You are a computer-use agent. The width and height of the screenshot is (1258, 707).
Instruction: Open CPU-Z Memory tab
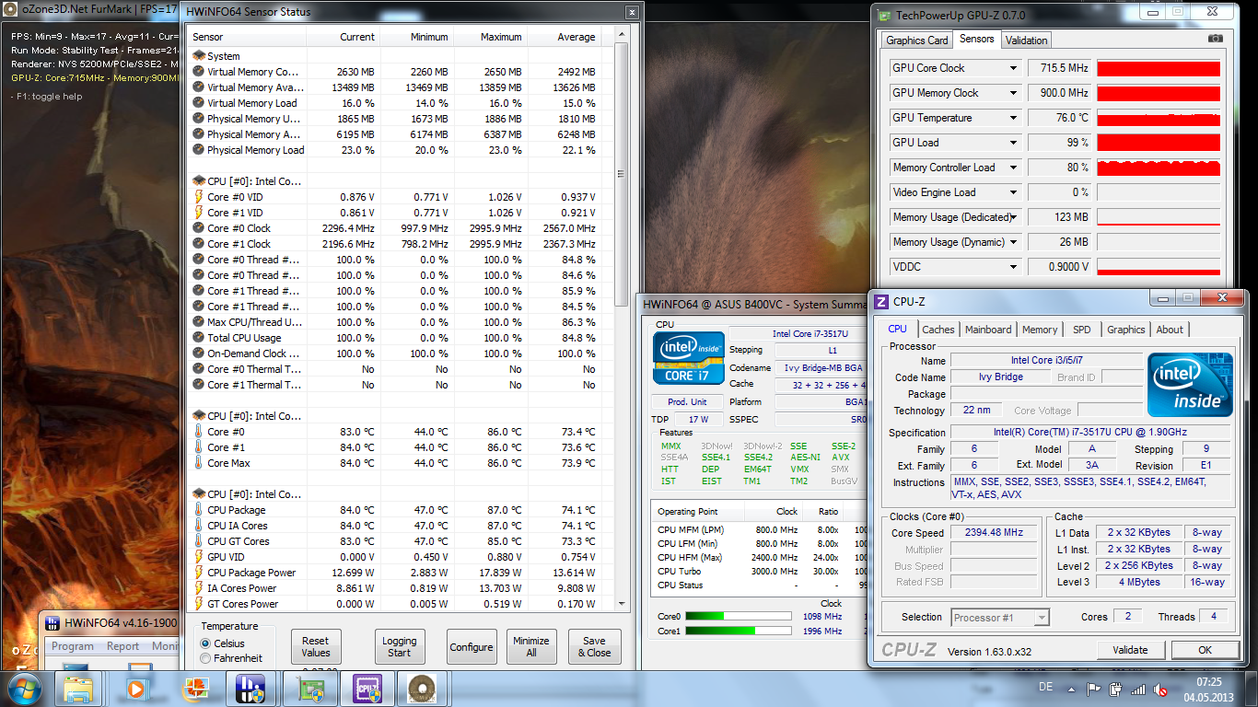tap(1040, 330)
